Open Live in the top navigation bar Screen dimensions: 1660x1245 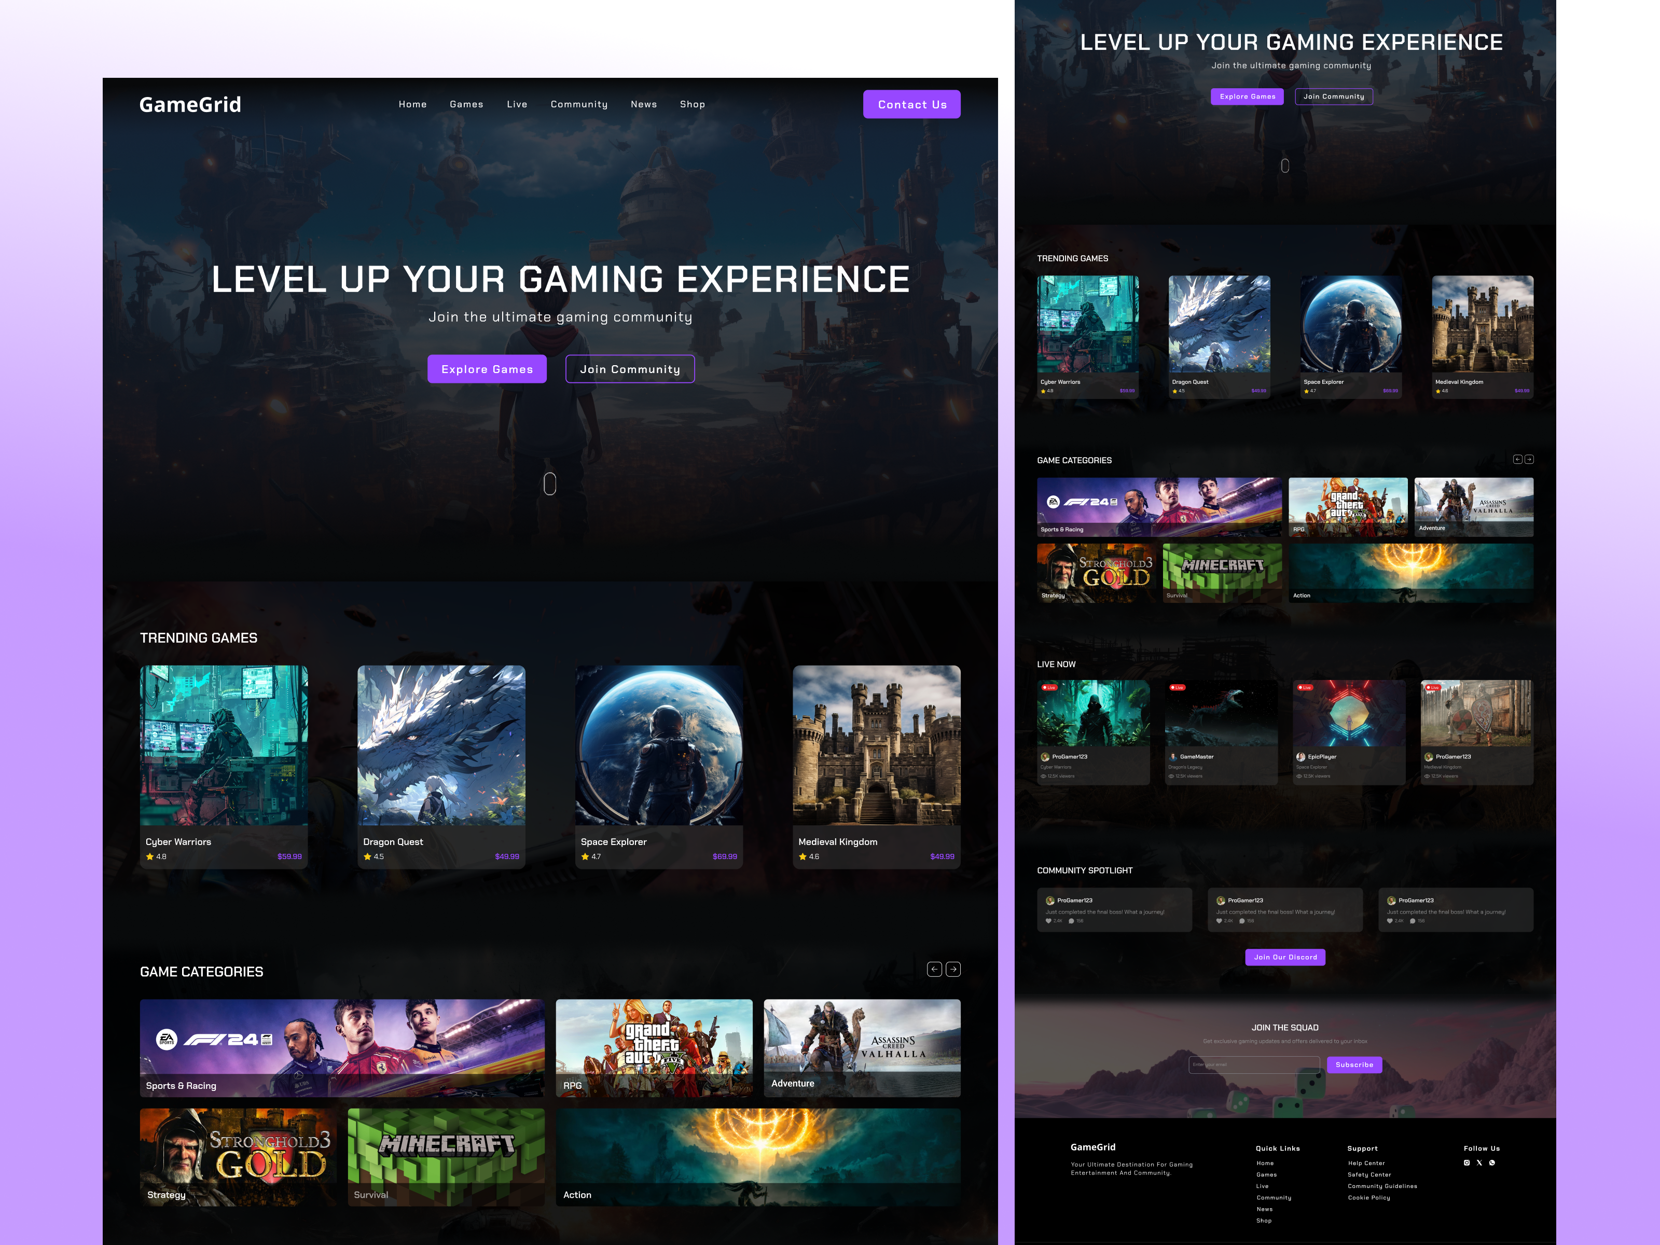tap(517, 104)
